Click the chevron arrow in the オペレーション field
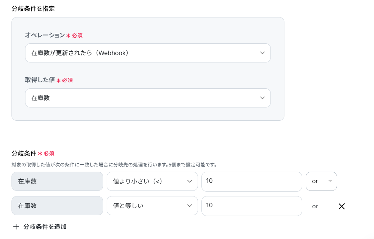Viewport: 374px width, 239px height. click(262, 53)
